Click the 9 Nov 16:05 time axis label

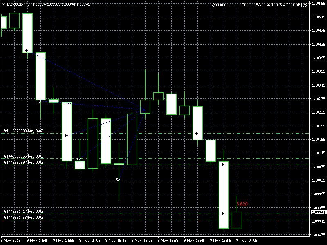coord(247,240)
